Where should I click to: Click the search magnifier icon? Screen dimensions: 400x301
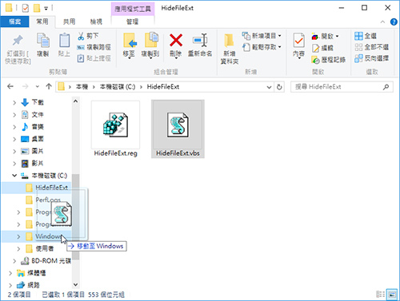coord(386,87)
